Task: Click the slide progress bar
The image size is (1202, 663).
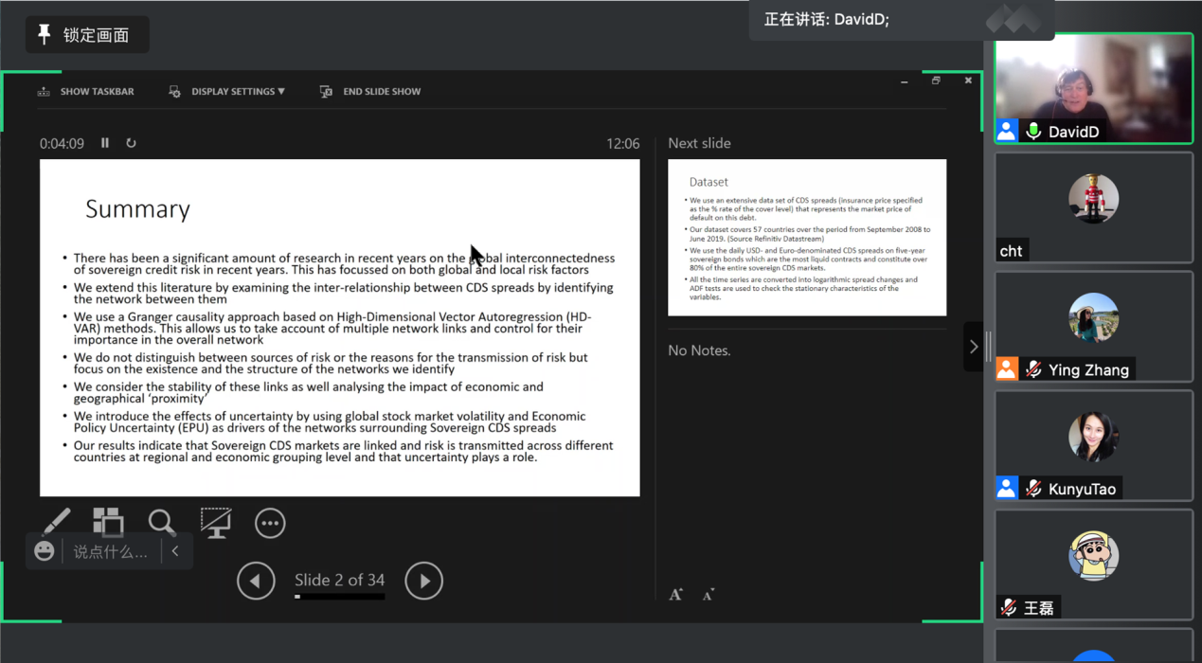Action: pos(339,597)
